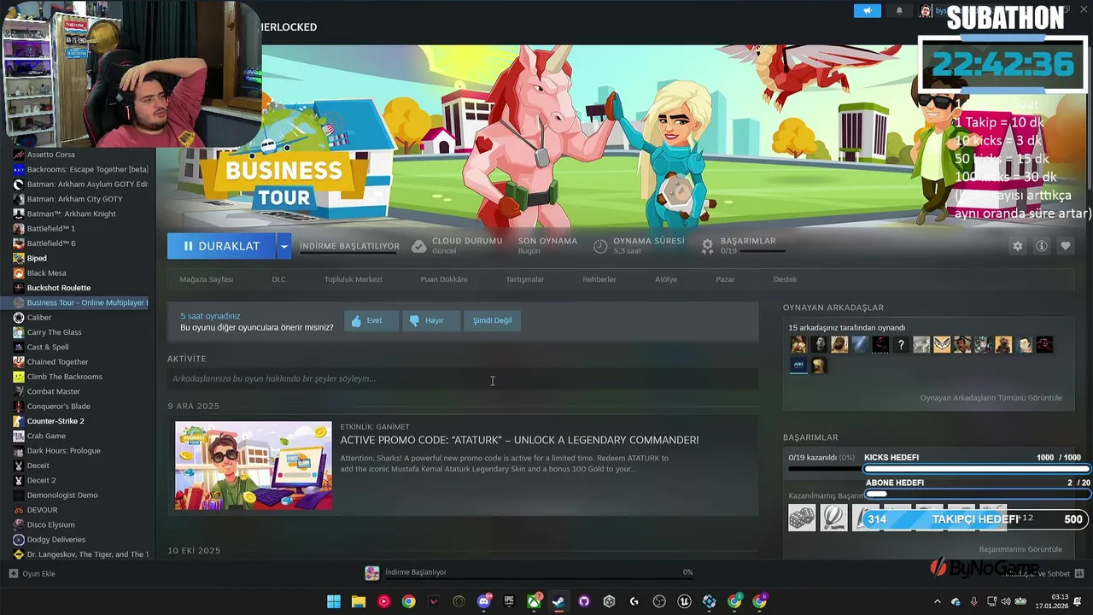Open File Explorer from taskbar
Screen dimensions: 1093x615
[x=359, y=601]
